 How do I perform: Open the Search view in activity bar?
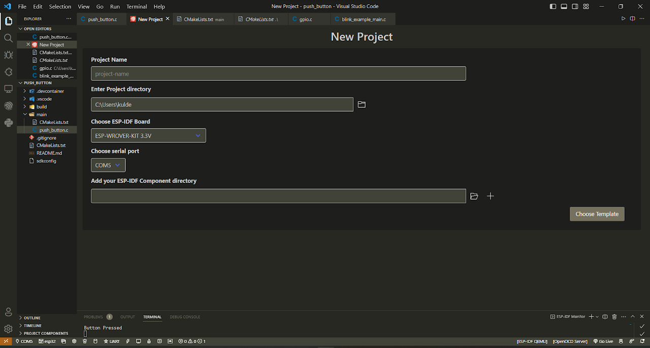click(x=8, y=38)
